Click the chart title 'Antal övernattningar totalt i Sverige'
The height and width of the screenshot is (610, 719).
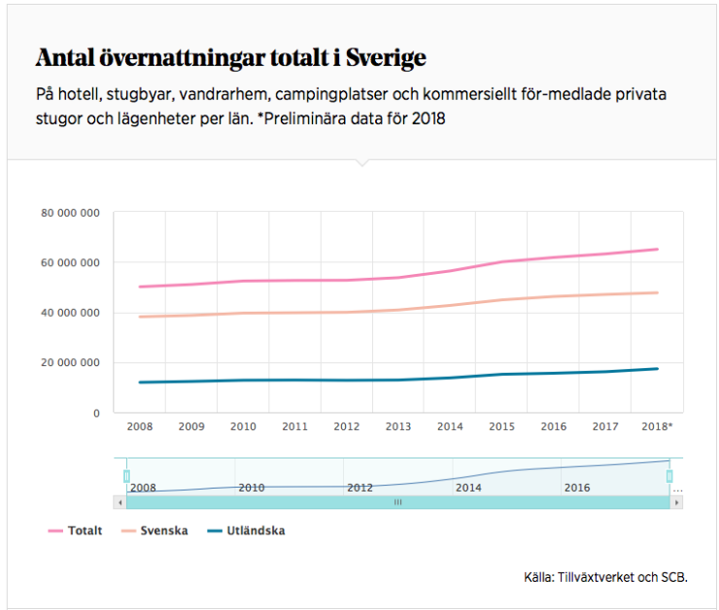(230, 58)
